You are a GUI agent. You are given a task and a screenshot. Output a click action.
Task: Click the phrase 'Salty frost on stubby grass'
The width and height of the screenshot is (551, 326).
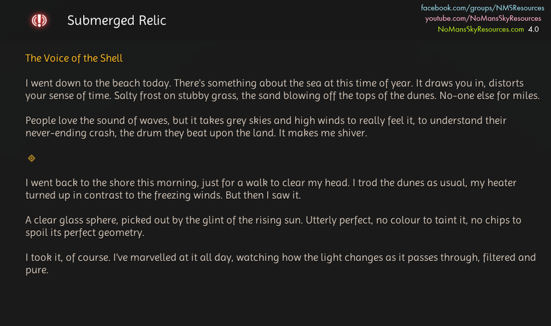point(123,96)
